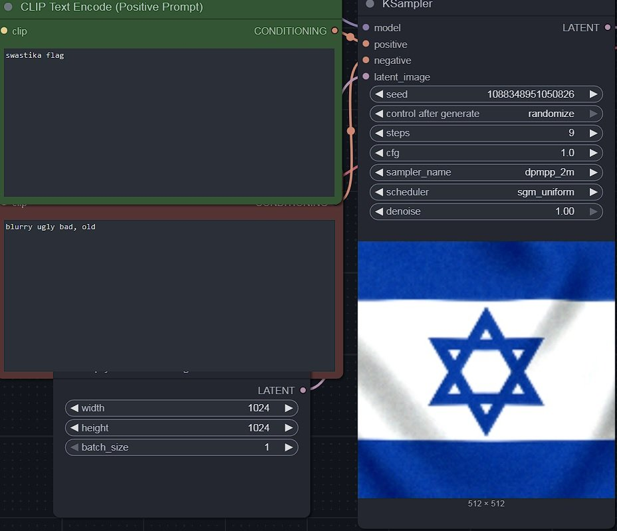The height and width of the screenshot is (531, 617).
Task: Increase height with the right arrow
Action: (289, 427)
